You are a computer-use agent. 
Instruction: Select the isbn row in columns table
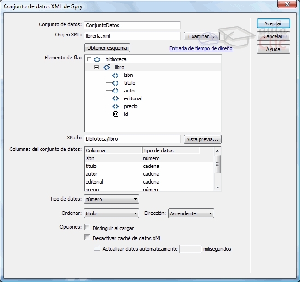(x=149, y=158)
